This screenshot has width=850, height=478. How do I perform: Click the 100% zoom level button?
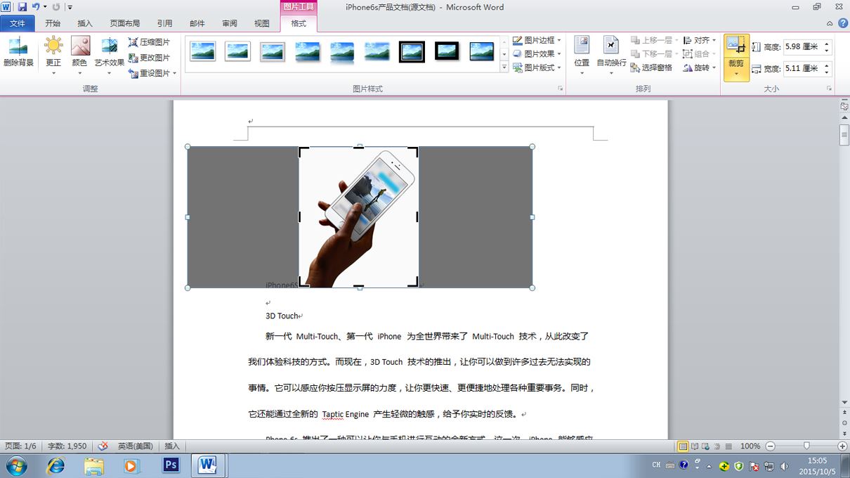750,446
